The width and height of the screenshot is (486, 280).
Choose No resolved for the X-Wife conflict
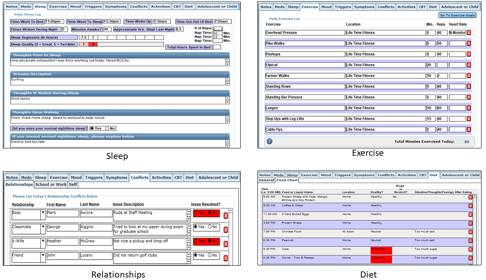click(210, 241)
